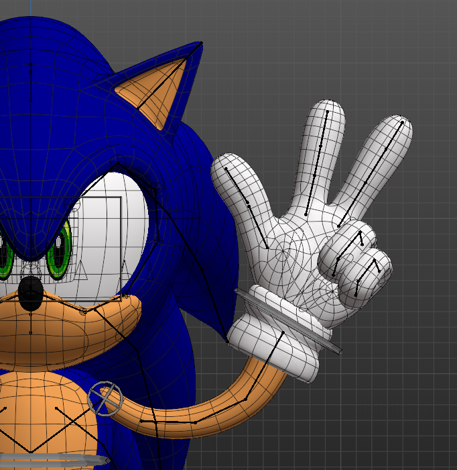The width and height of the screenshot is (457, 470).
Task: Select the green eye iris
Action: [x=59, y=250]
